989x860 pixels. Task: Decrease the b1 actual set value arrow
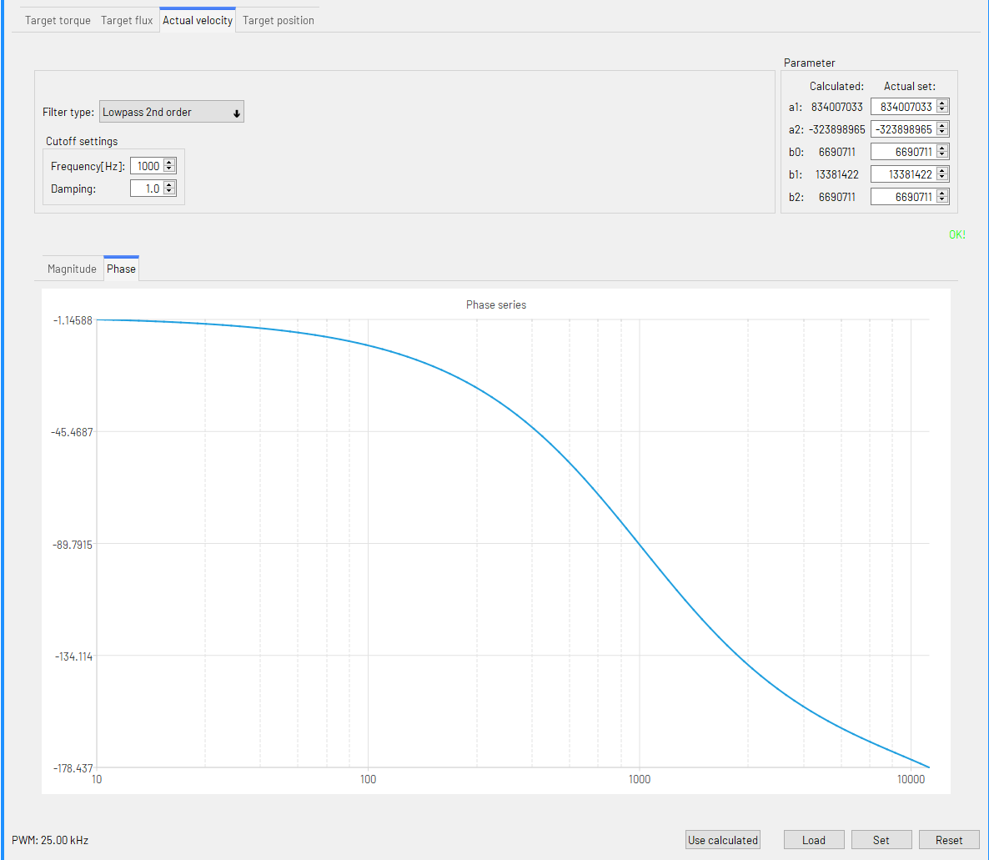click(x=942, y=178)
